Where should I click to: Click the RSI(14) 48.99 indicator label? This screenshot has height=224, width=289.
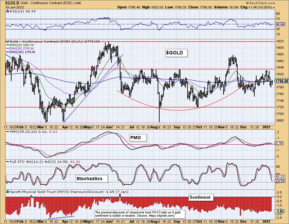pos(22,11)
